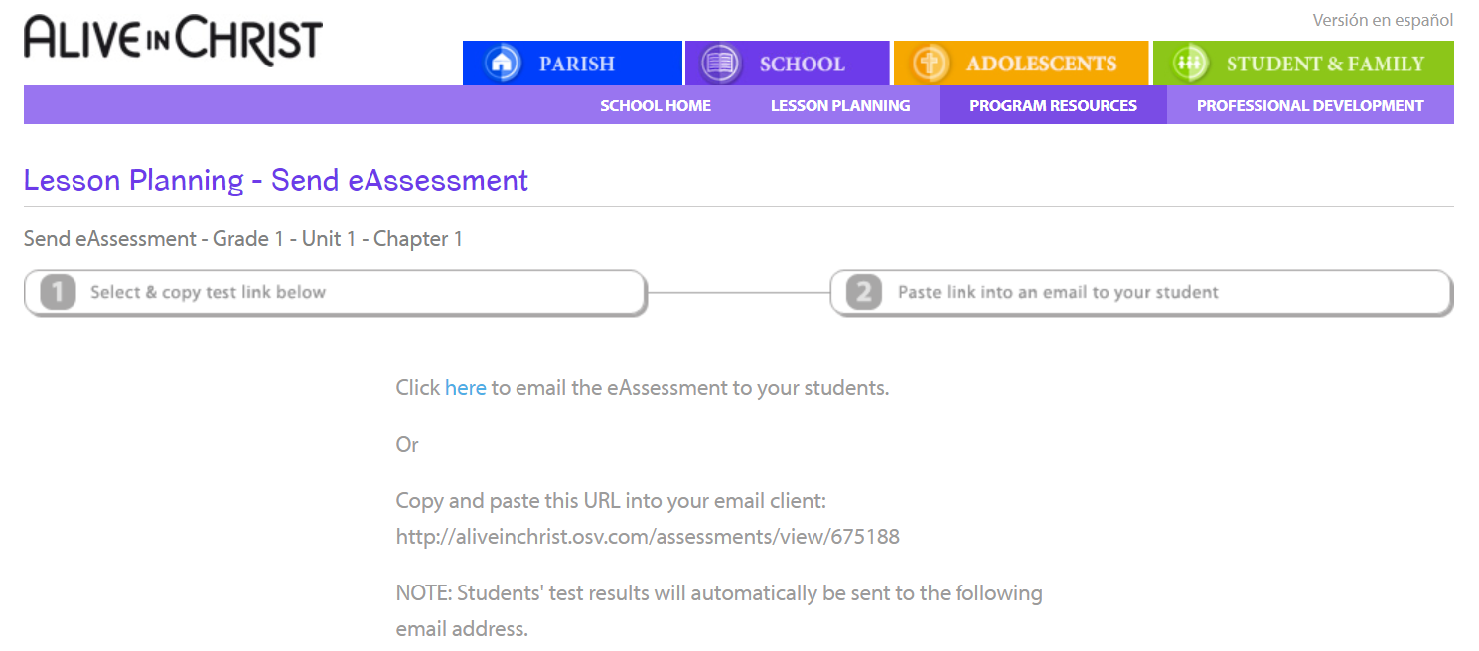The image size is (1479, 651).
Task: Select the aliveinchrist.osv.com assessment URL text
Action: pyautogui.click(x=648, y=537)
